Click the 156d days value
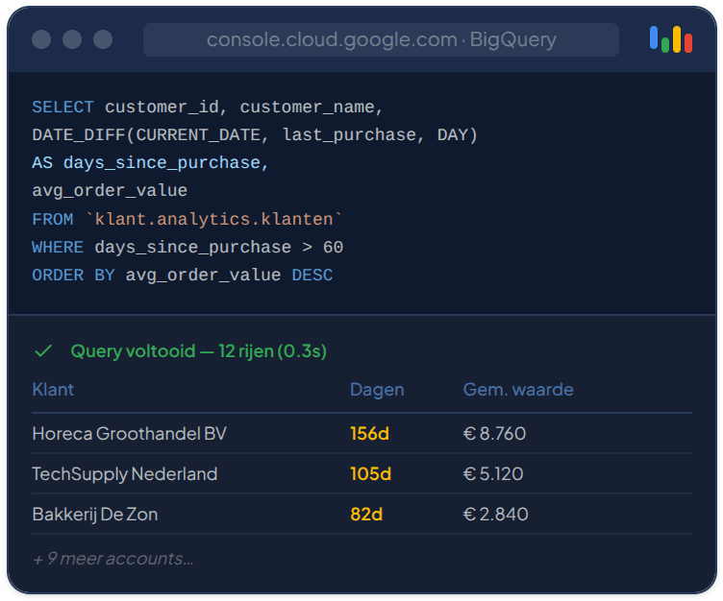This screenshot has width=723, height=601. tap(370, 433)
